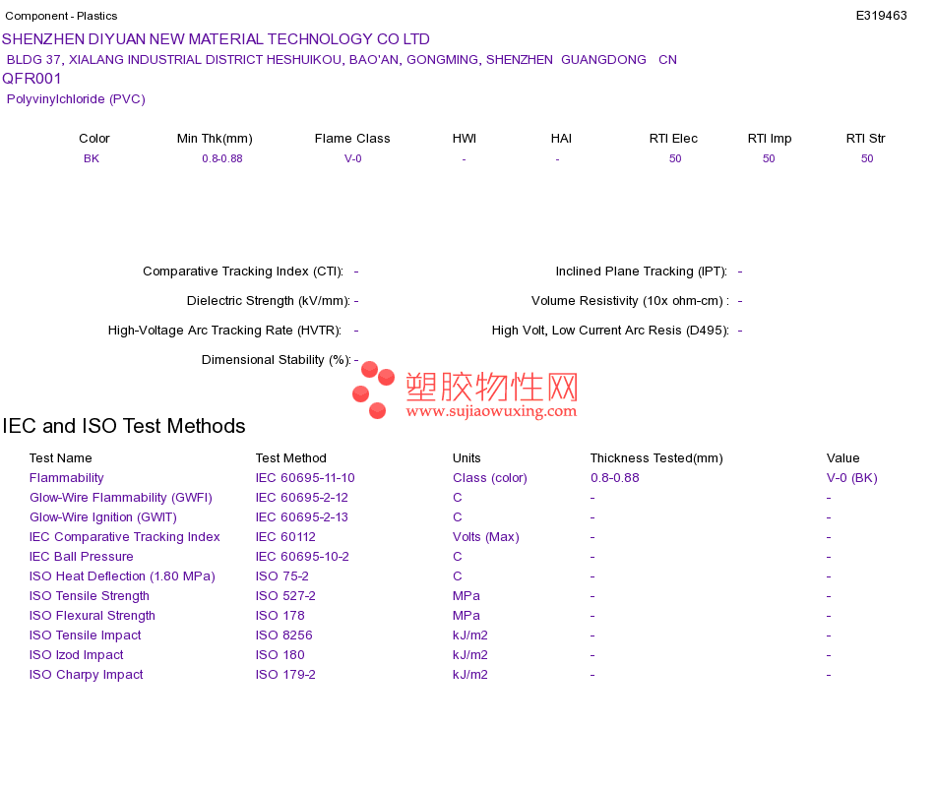Click the Component - Plastics heading
Image resolution: width=935 pixels, height=787 pixels.
coord(61,16)
